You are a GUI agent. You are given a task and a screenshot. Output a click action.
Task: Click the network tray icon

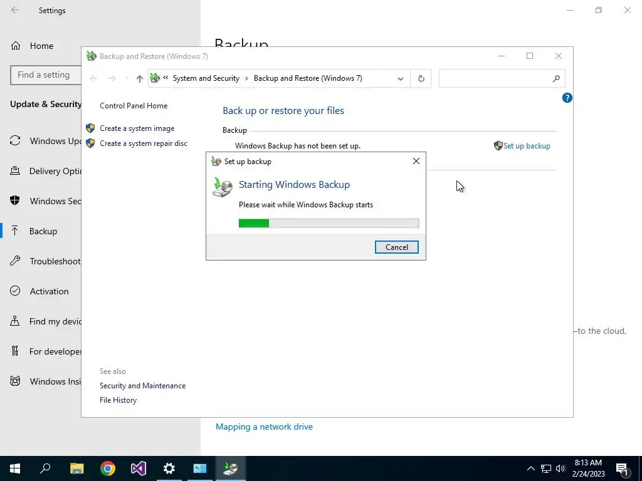point(546,468)
